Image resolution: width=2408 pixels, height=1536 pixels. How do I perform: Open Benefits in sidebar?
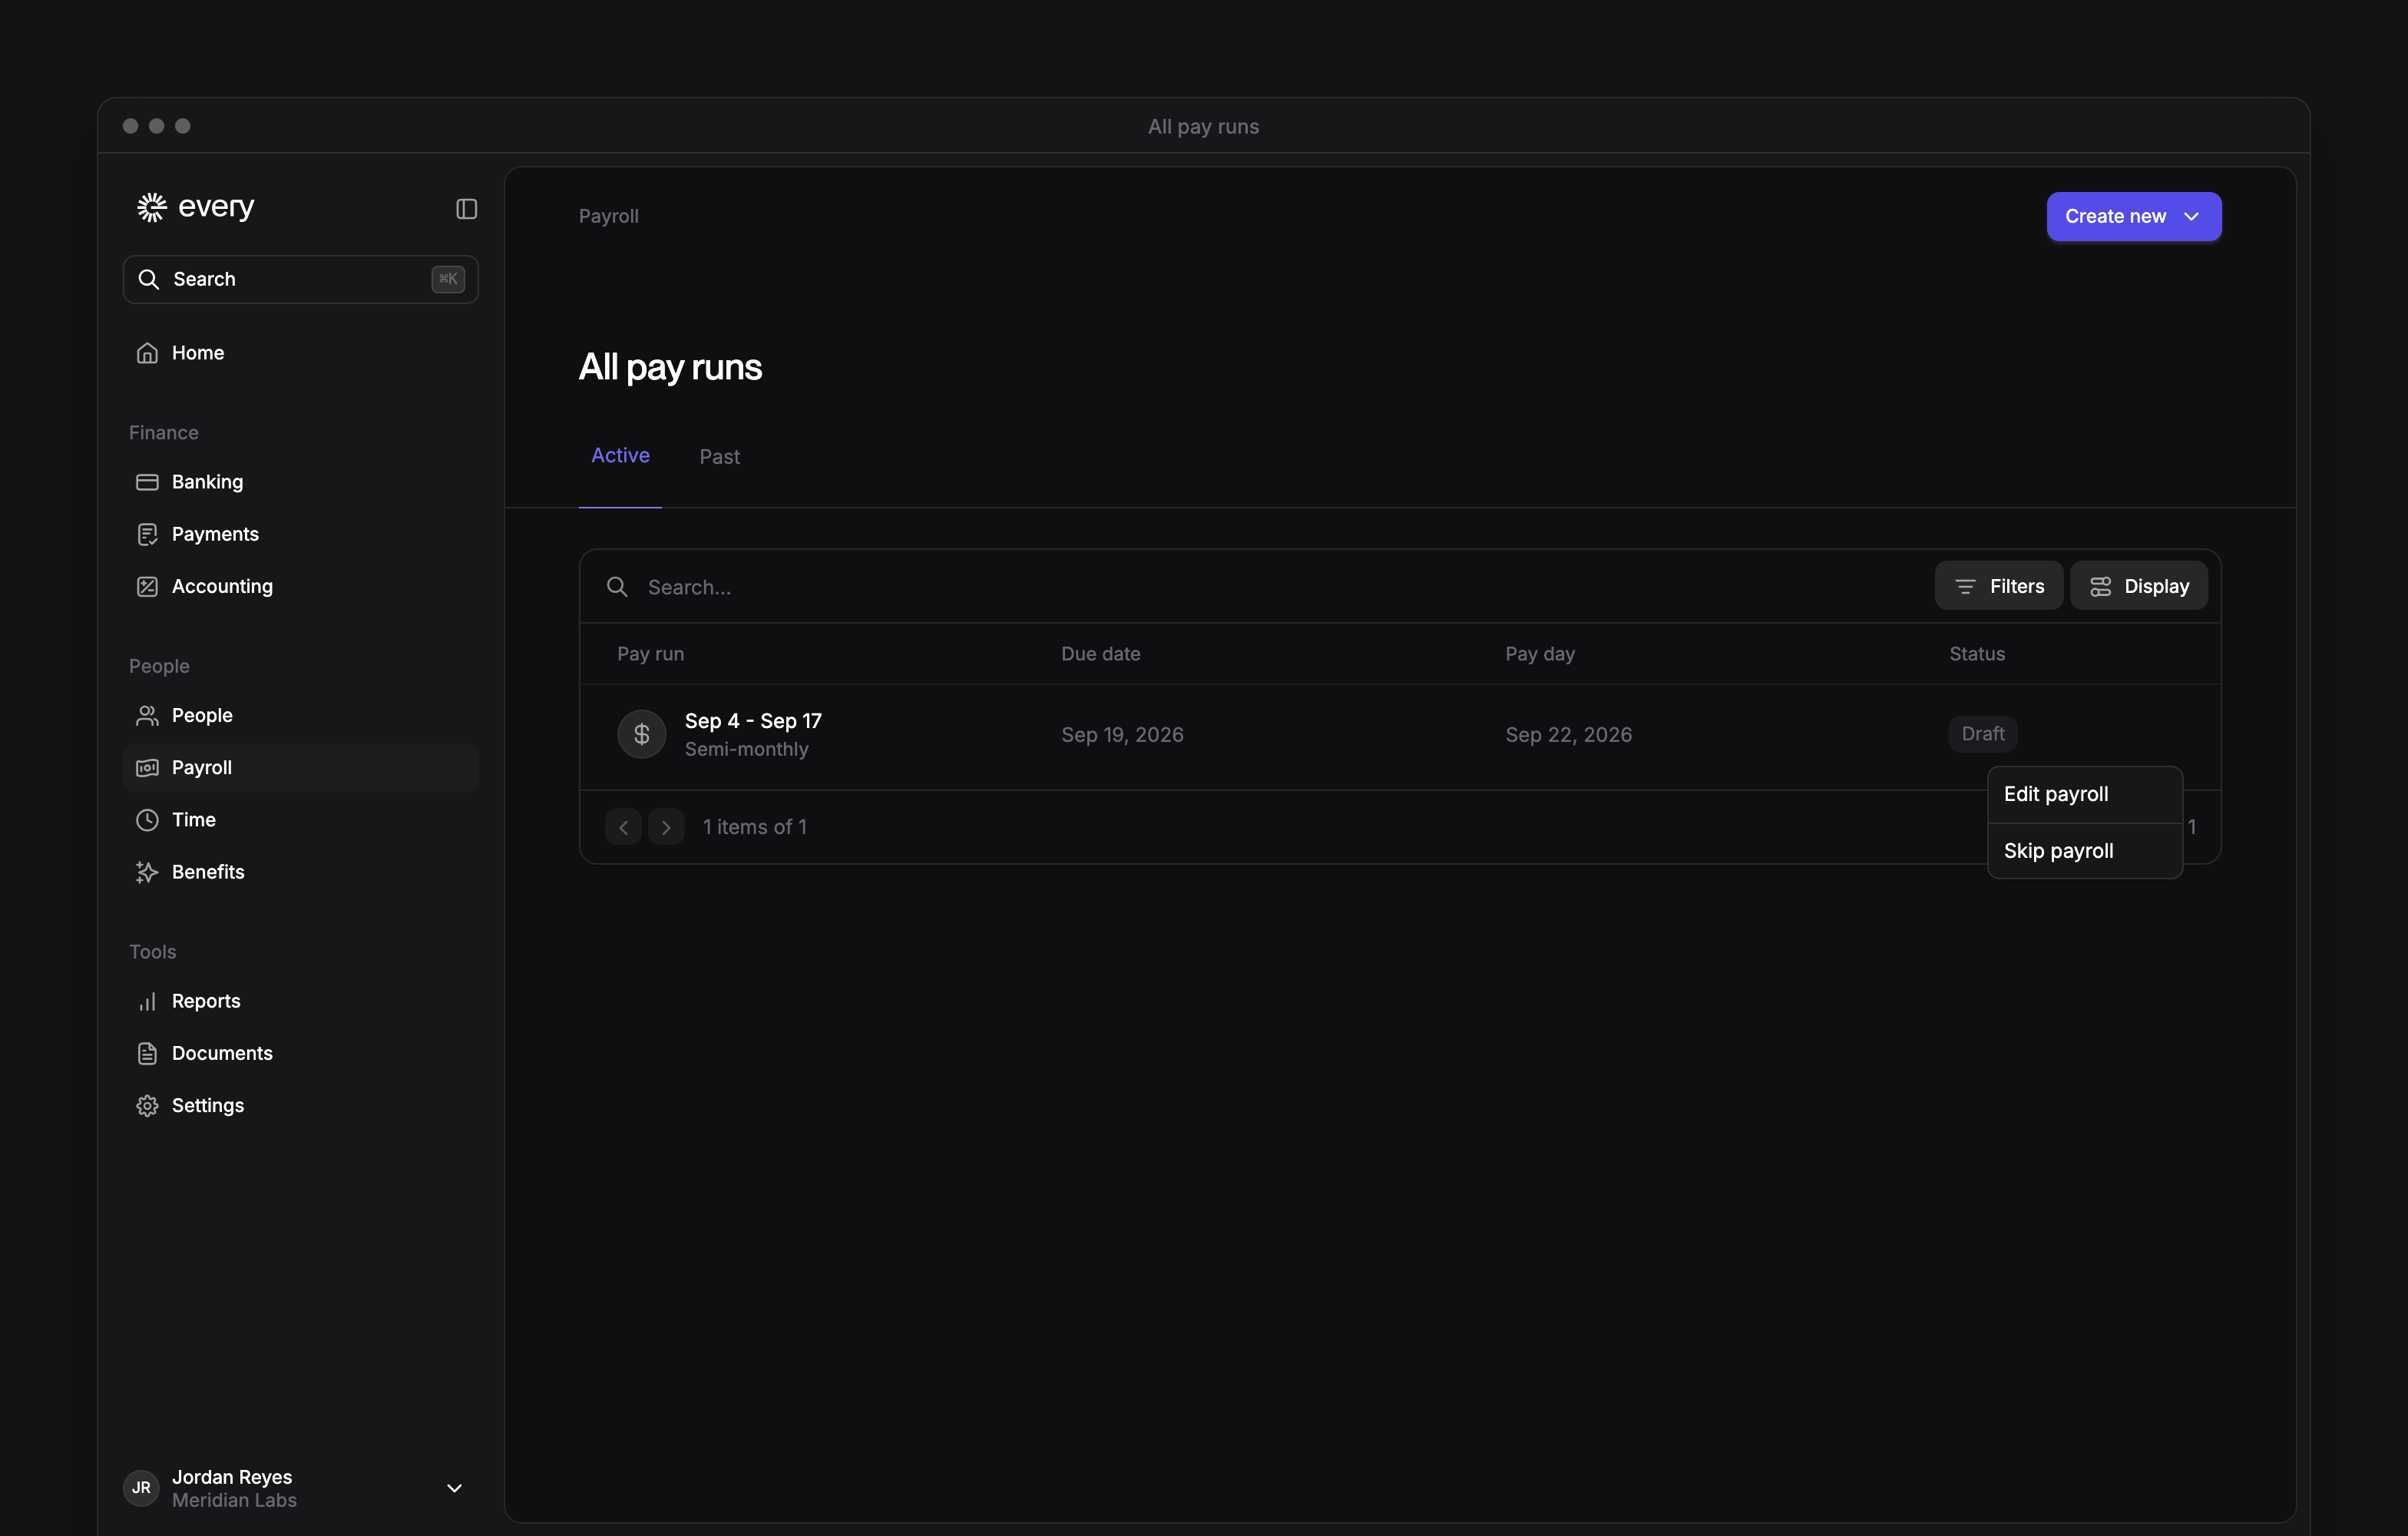coord(300,871)
